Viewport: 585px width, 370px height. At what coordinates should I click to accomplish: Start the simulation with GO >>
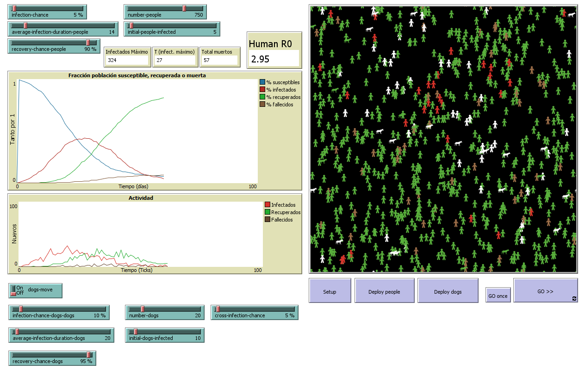[545, 291]
